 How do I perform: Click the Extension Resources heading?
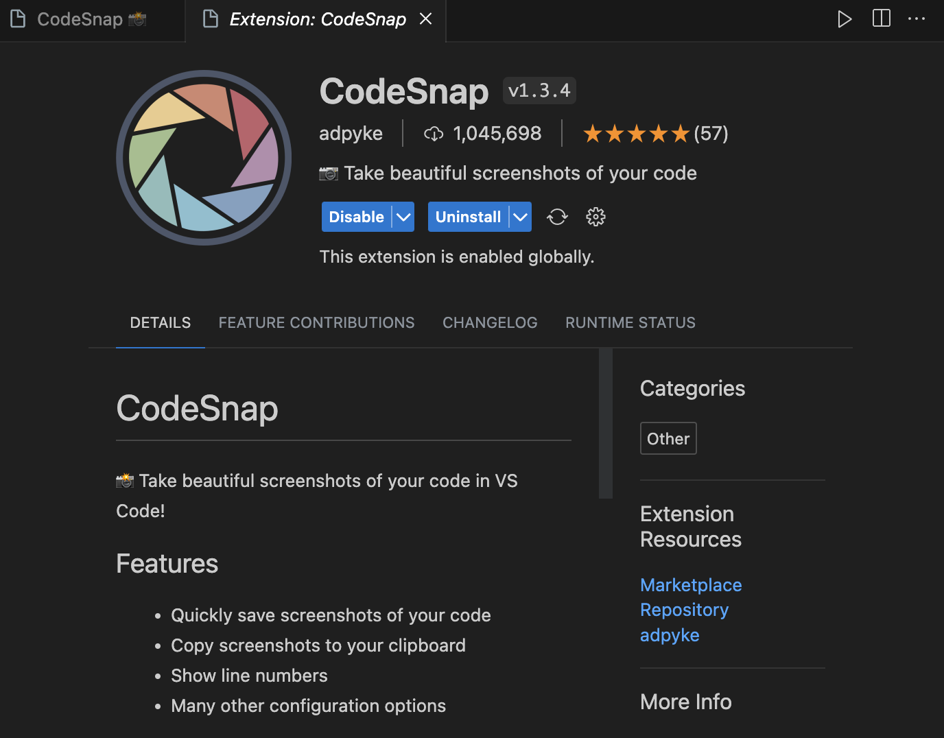(x=691, y=527)
